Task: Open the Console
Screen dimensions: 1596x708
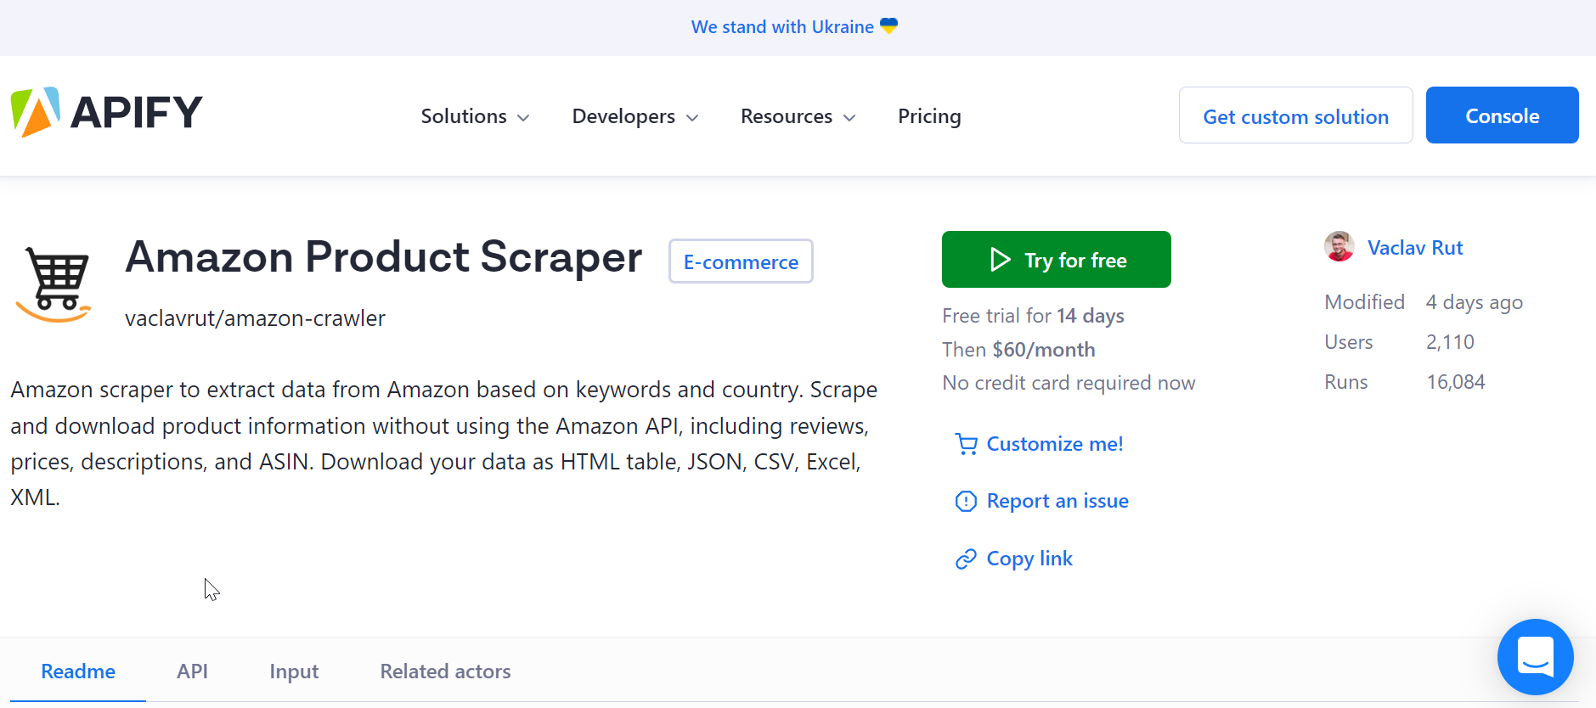Action: 1502,115
